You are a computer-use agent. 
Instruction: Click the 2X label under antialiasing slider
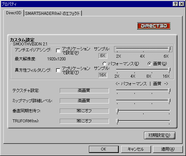coord(118,56)
